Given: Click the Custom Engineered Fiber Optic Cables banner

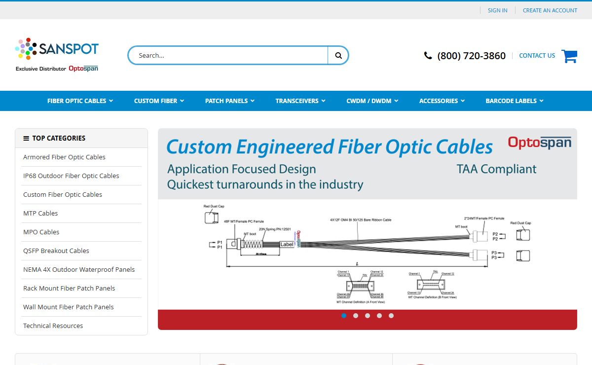Looking at the screenshot, I should (x=368, y=229).
